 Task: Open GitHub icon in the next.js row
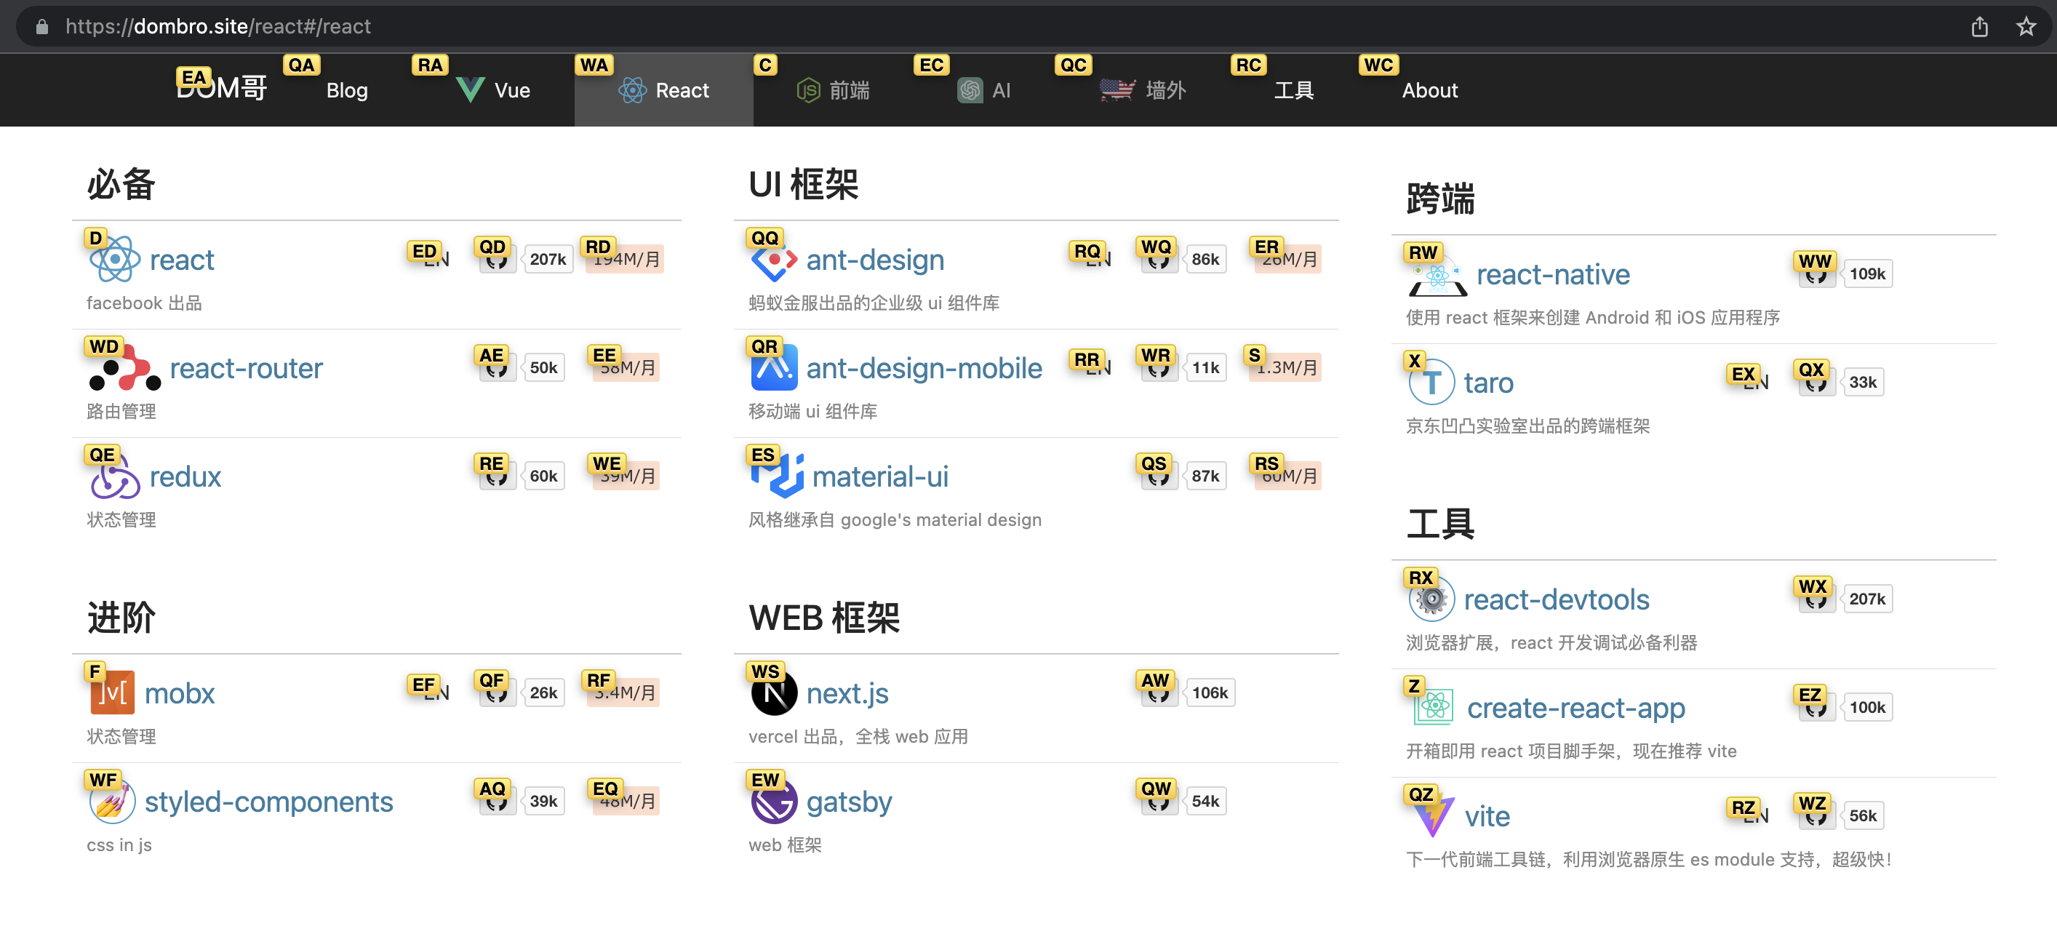1159,693
